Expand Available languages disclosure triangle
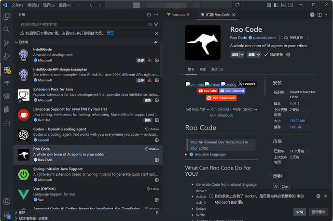The height and width of the screenshot is (221, 333). coord(186,155)
